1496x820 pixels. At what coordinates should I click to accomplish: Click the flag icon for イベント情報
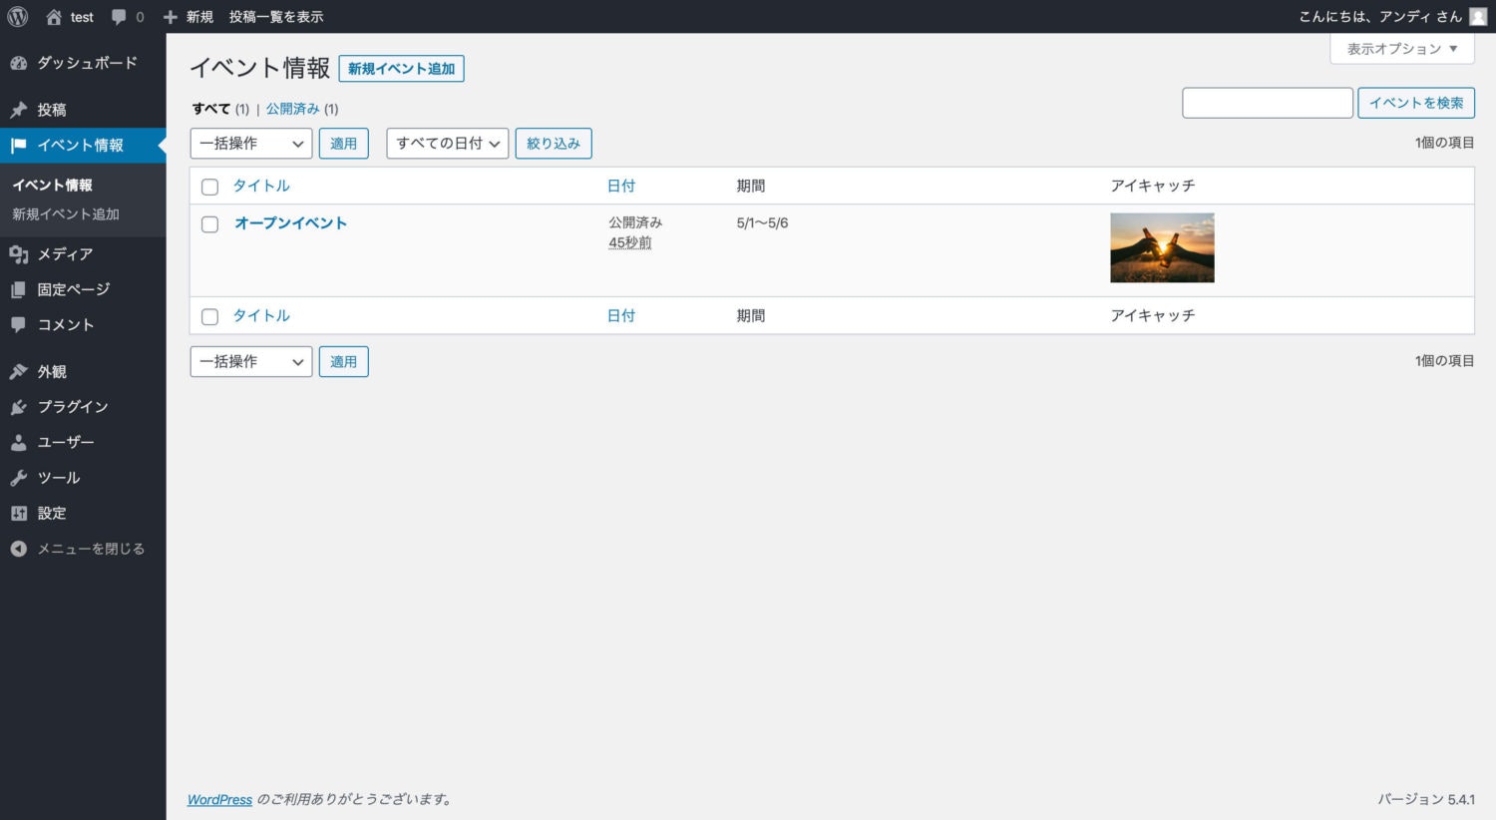click(18, 146)
